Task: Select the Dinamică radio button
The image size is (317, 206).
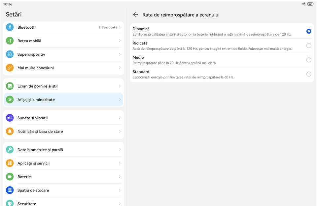Action: pos(308,31)
